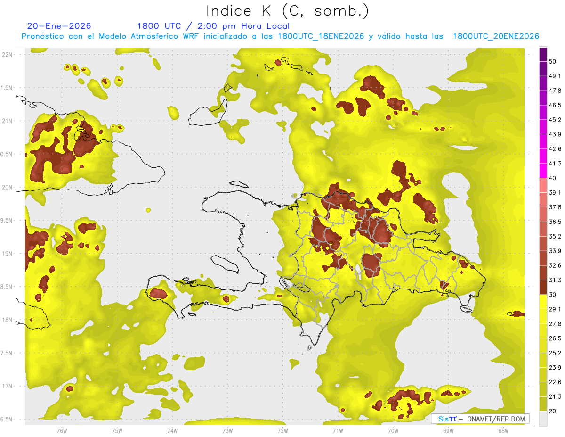
Task: Click the "26.5" color scale value
Action: pos(555,338)
